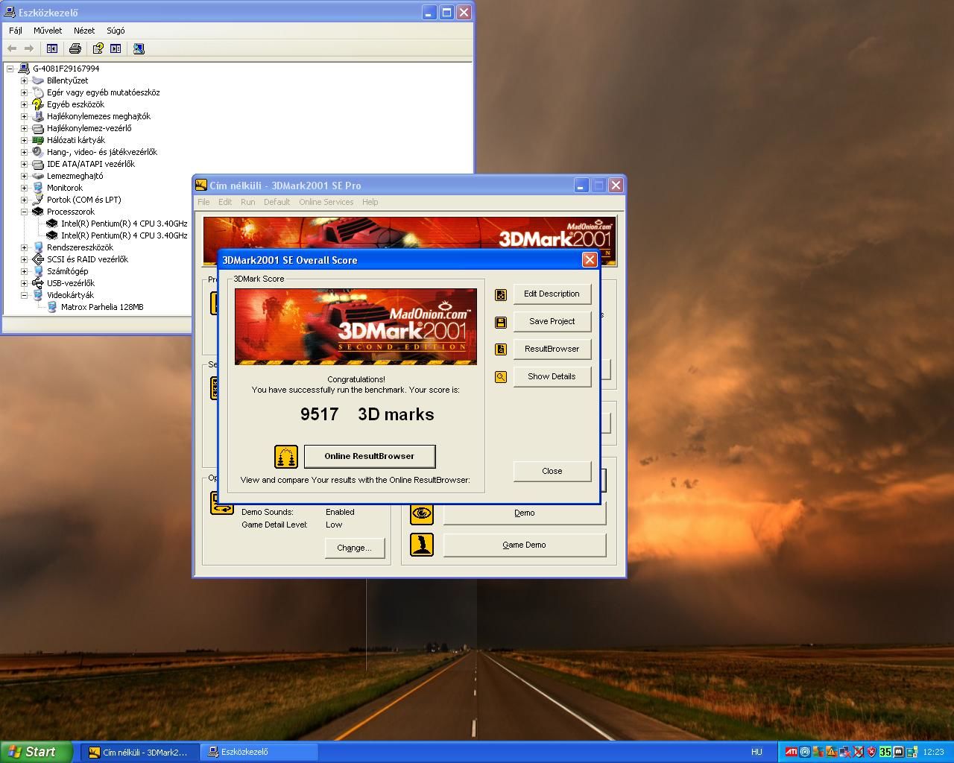Collapse the Processzorok node
Image resolution: width=954 pixels, height=763 pixels.
[x=24, y=212]
